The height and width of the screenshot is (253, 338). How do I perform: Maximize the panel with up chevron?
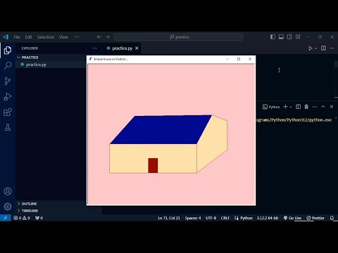(323, 107)
